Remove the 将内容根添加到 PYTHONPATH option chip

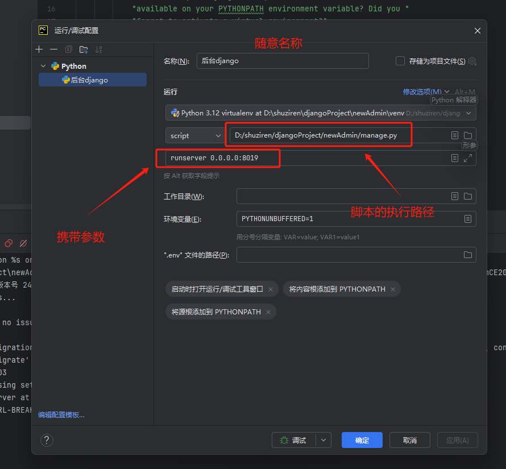click(392, 289)
